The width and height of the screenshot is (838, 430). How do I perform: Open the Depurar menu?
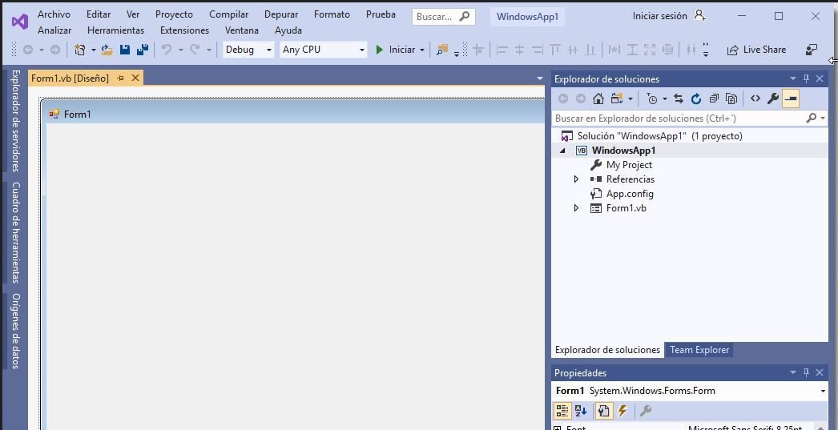click(281, 14)
